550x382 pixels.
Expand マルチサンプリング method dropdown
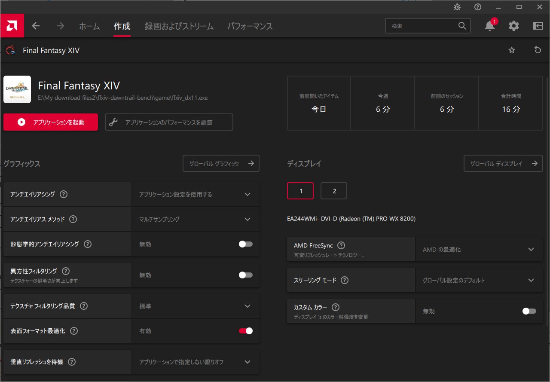[x=196, y=219]
